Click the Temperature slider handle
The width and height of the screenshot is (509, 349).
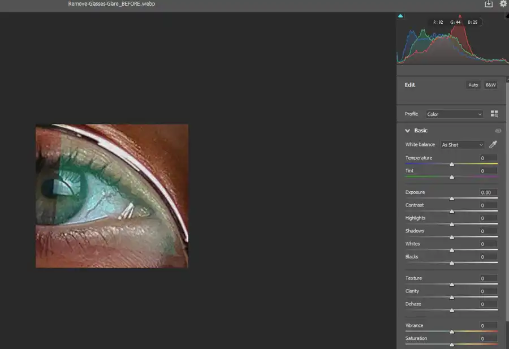(452, 164)
